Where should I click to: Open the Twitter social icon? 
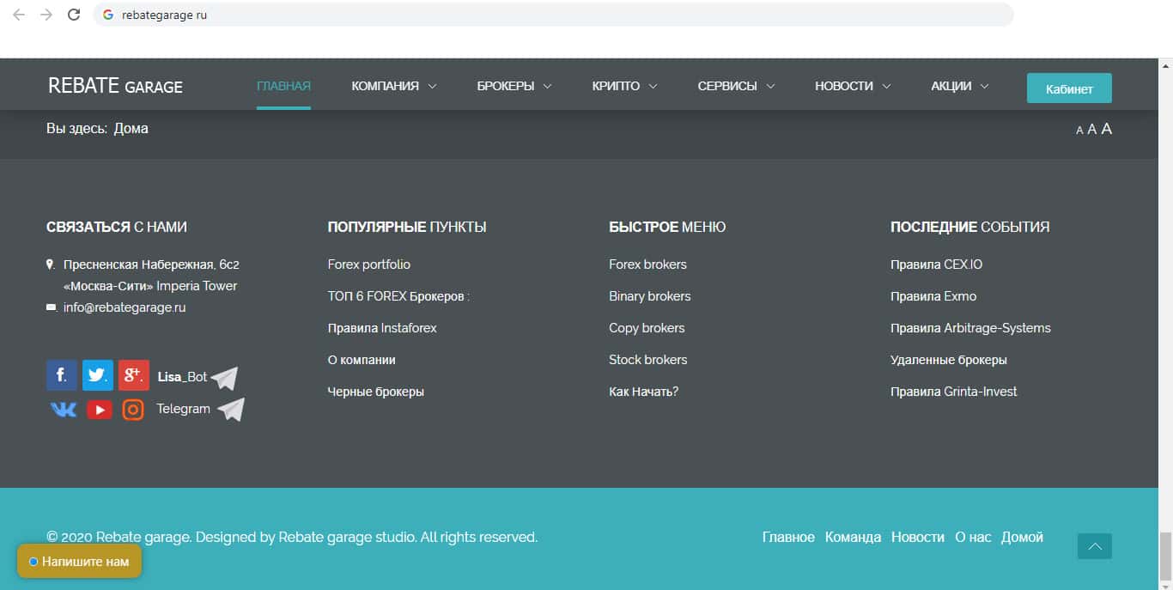point(97,375)
